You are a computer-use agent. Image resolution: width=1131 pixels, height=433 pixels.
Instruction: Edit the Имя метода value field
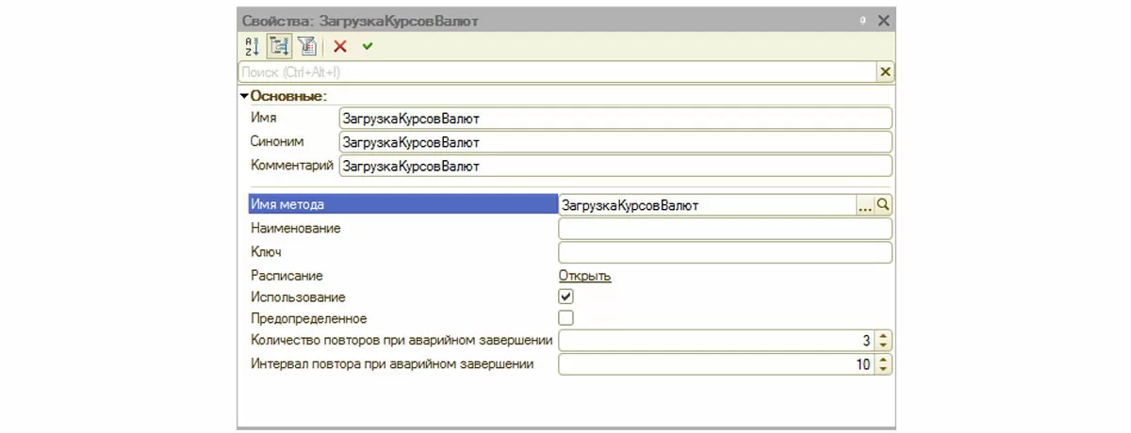pyautogui.click(x=707, y=204)
